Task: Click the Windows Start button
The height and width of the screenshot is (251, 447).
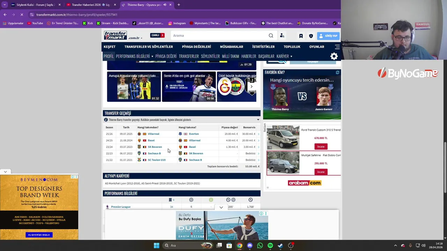Action: (x=156, y=245)
